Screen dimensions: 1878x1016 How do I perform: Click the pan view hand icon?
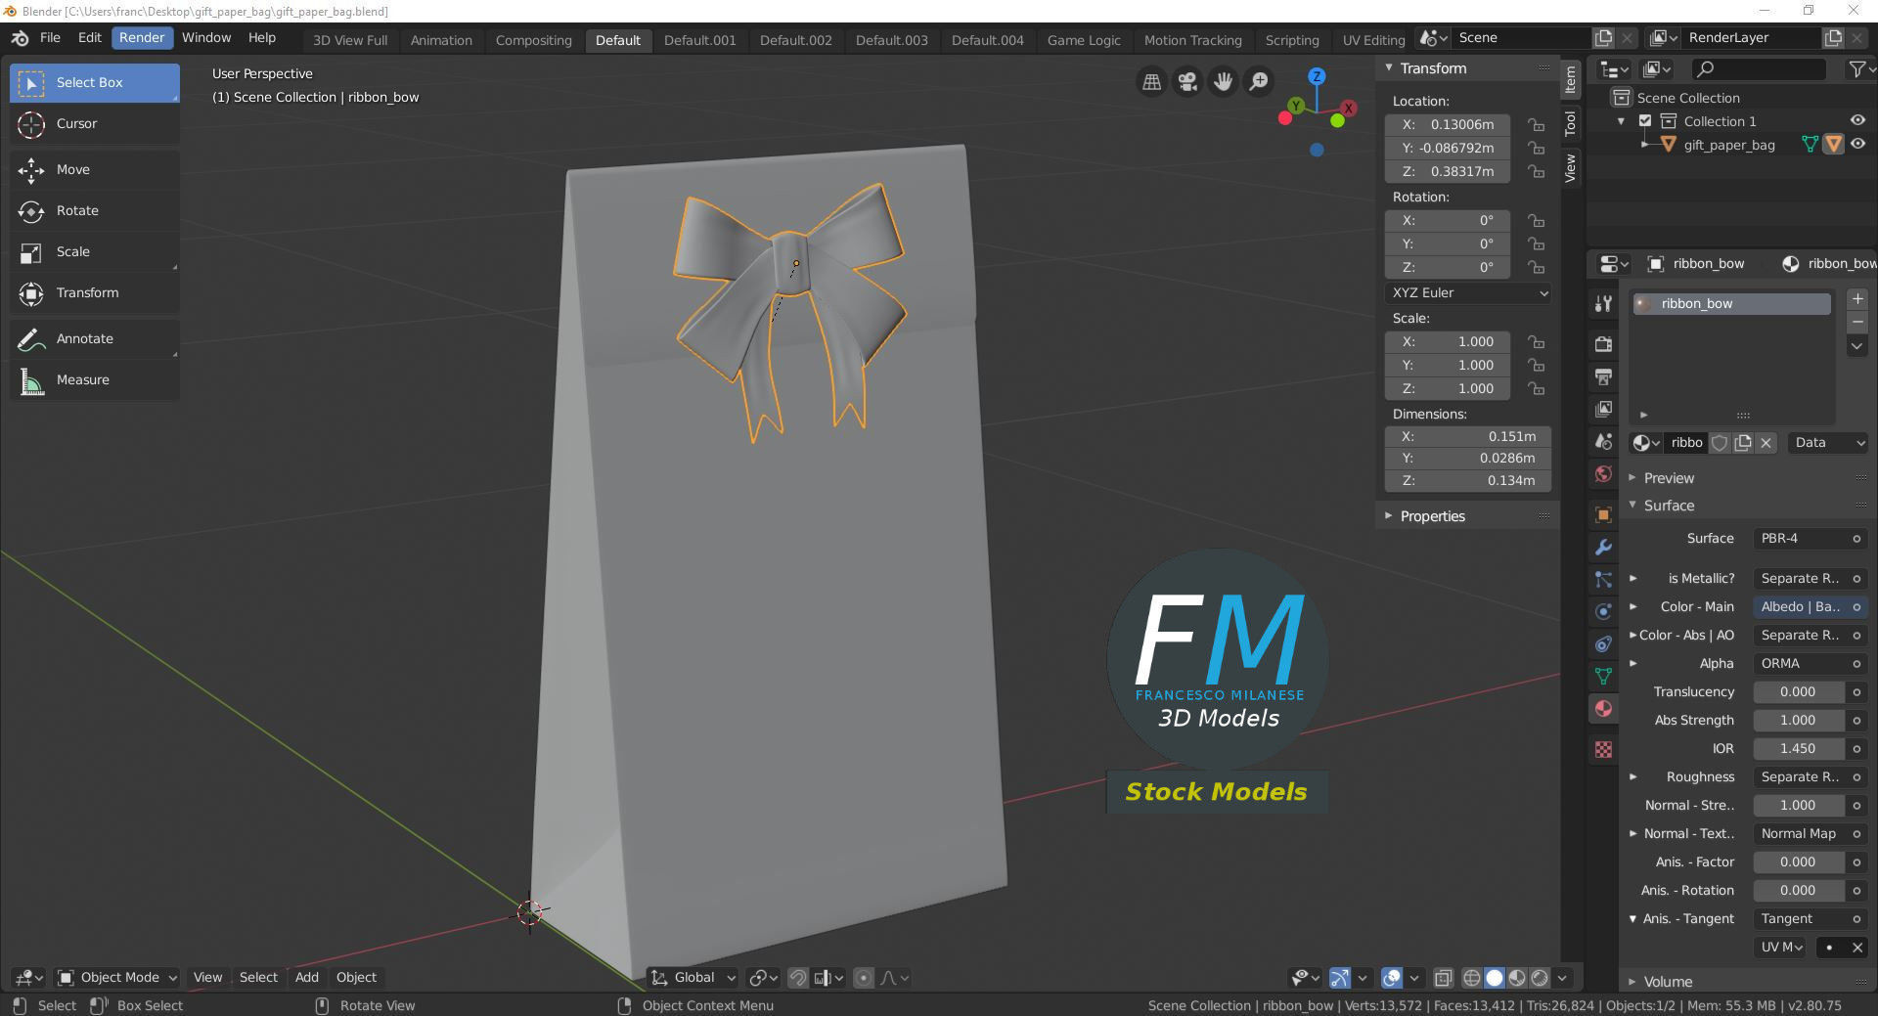pyautogui.click(x=1223, y=82)
